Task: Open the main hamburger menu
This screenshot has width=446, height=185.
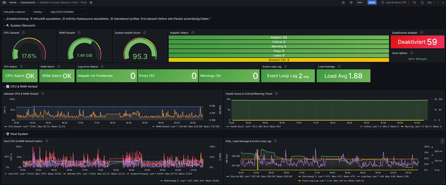Action: 4,3
